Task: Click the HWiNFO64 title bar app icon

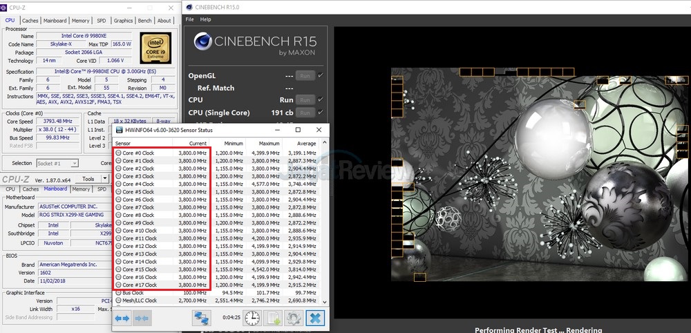Action: click(x=119, y=130)
